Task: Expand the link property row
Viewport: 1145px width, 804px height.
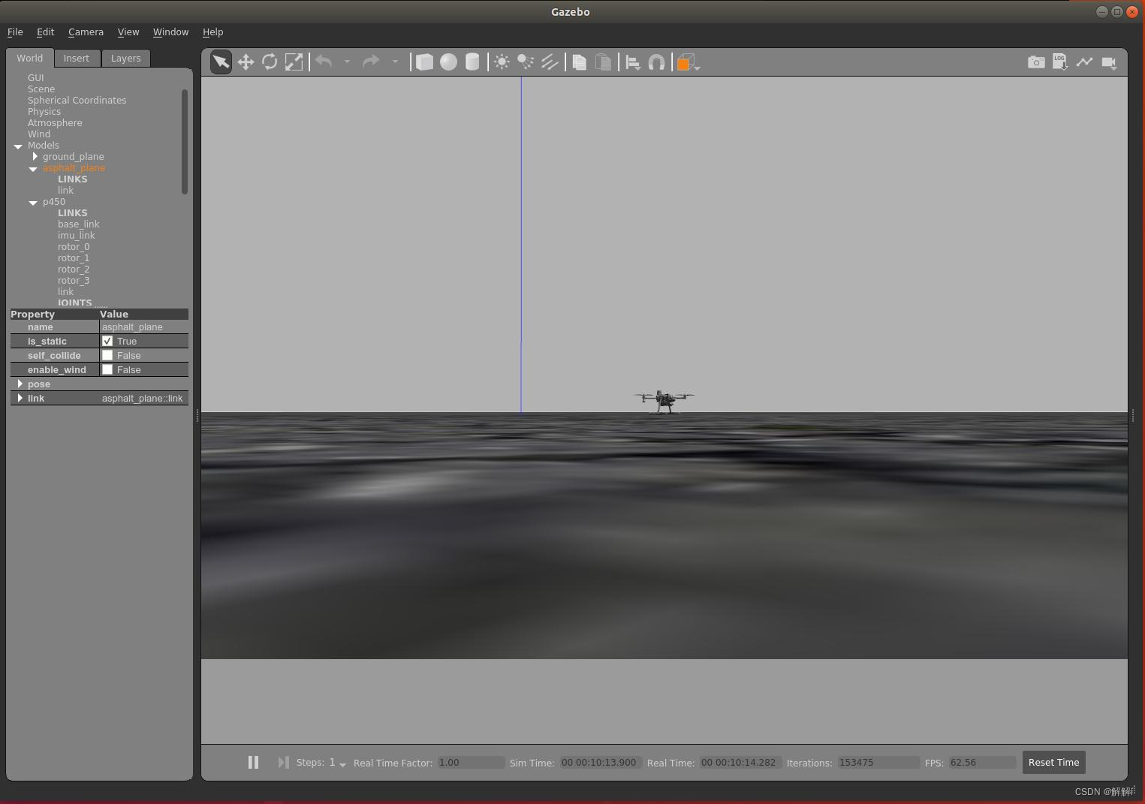Action: tap(20, 398)
